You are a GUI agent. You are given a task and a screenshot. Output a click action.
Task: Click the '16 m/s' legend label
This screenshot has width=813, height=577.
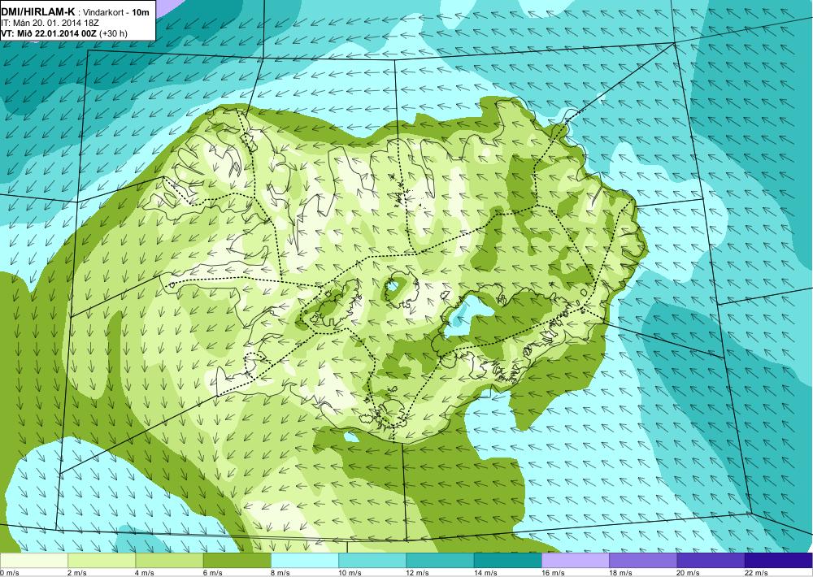click(x=553, y=572)
